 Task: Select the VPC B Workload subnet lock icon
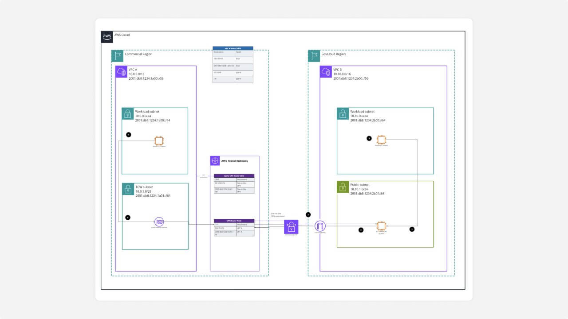click(343, 113)
